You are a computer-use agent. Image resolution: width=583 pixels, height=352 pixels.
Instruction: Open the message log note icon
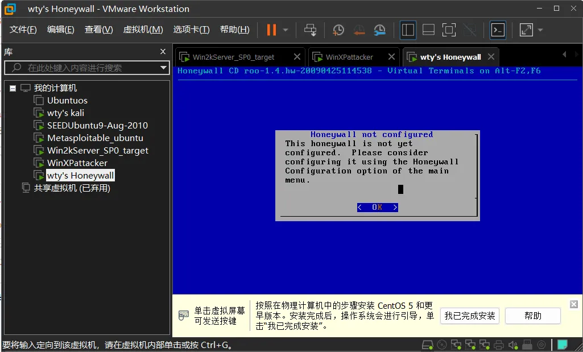pyautogui.click(x=563, y=345)
